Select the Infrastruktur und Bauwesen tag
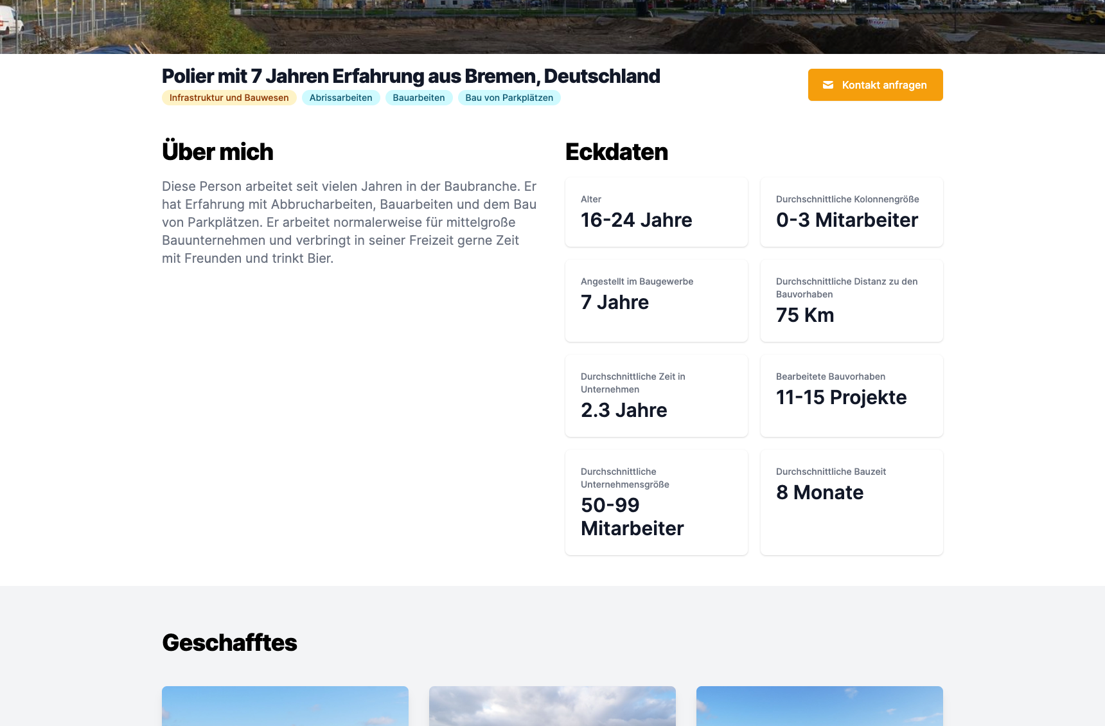 click(x=229, y=98)
